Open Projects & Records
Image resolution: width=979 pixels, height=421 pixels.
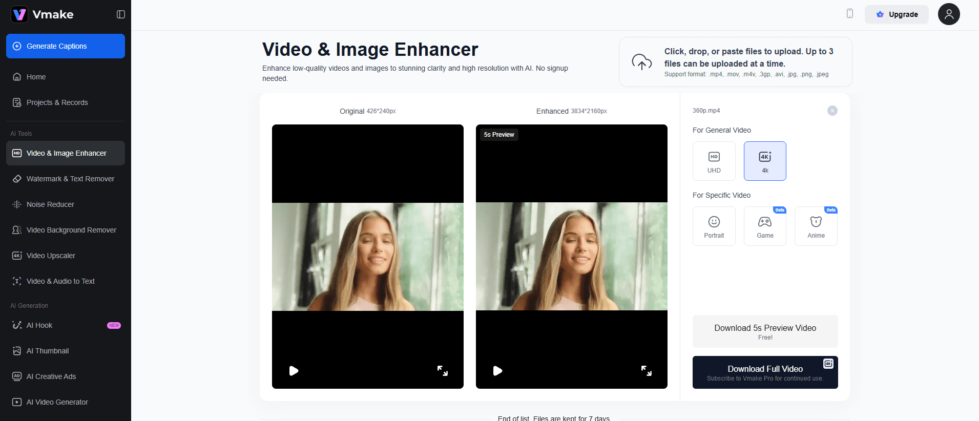pos(66,102)
